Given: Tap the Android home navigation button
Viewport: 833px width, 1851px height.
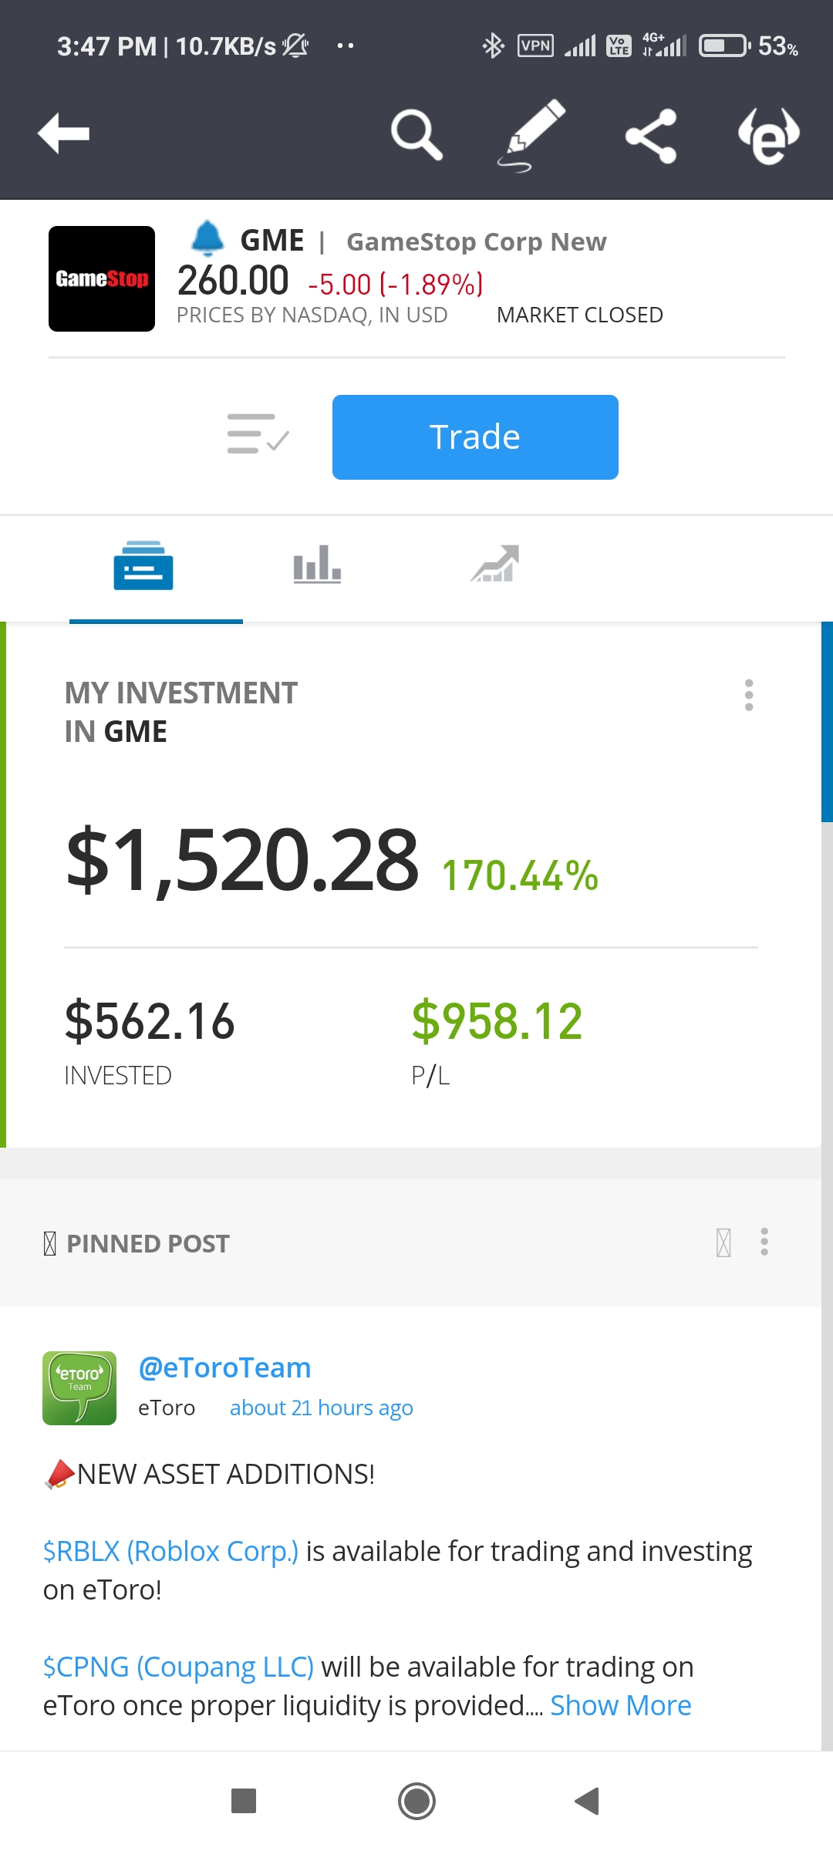Looking at the screenshot, I should (416, 1801).
